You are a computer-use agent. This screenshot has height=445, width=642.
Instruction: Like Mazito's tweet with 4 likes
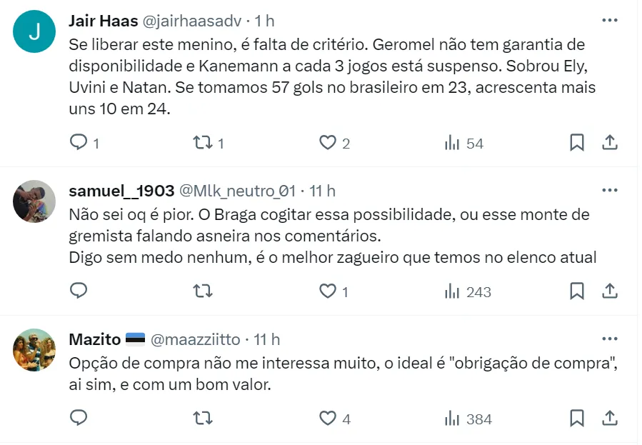click(327, 419)
